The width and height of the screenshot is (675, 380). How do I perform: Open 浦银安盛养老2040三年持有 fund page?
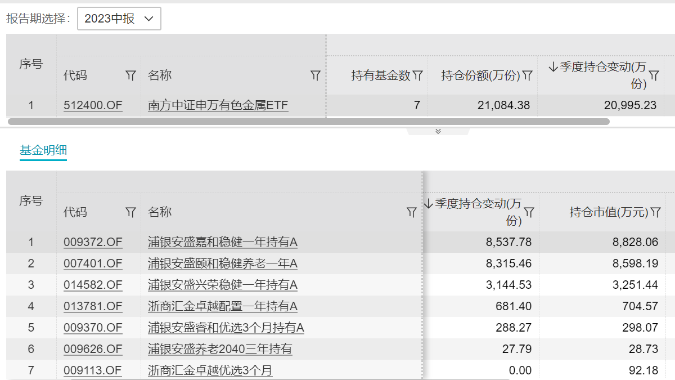point(220,349)
